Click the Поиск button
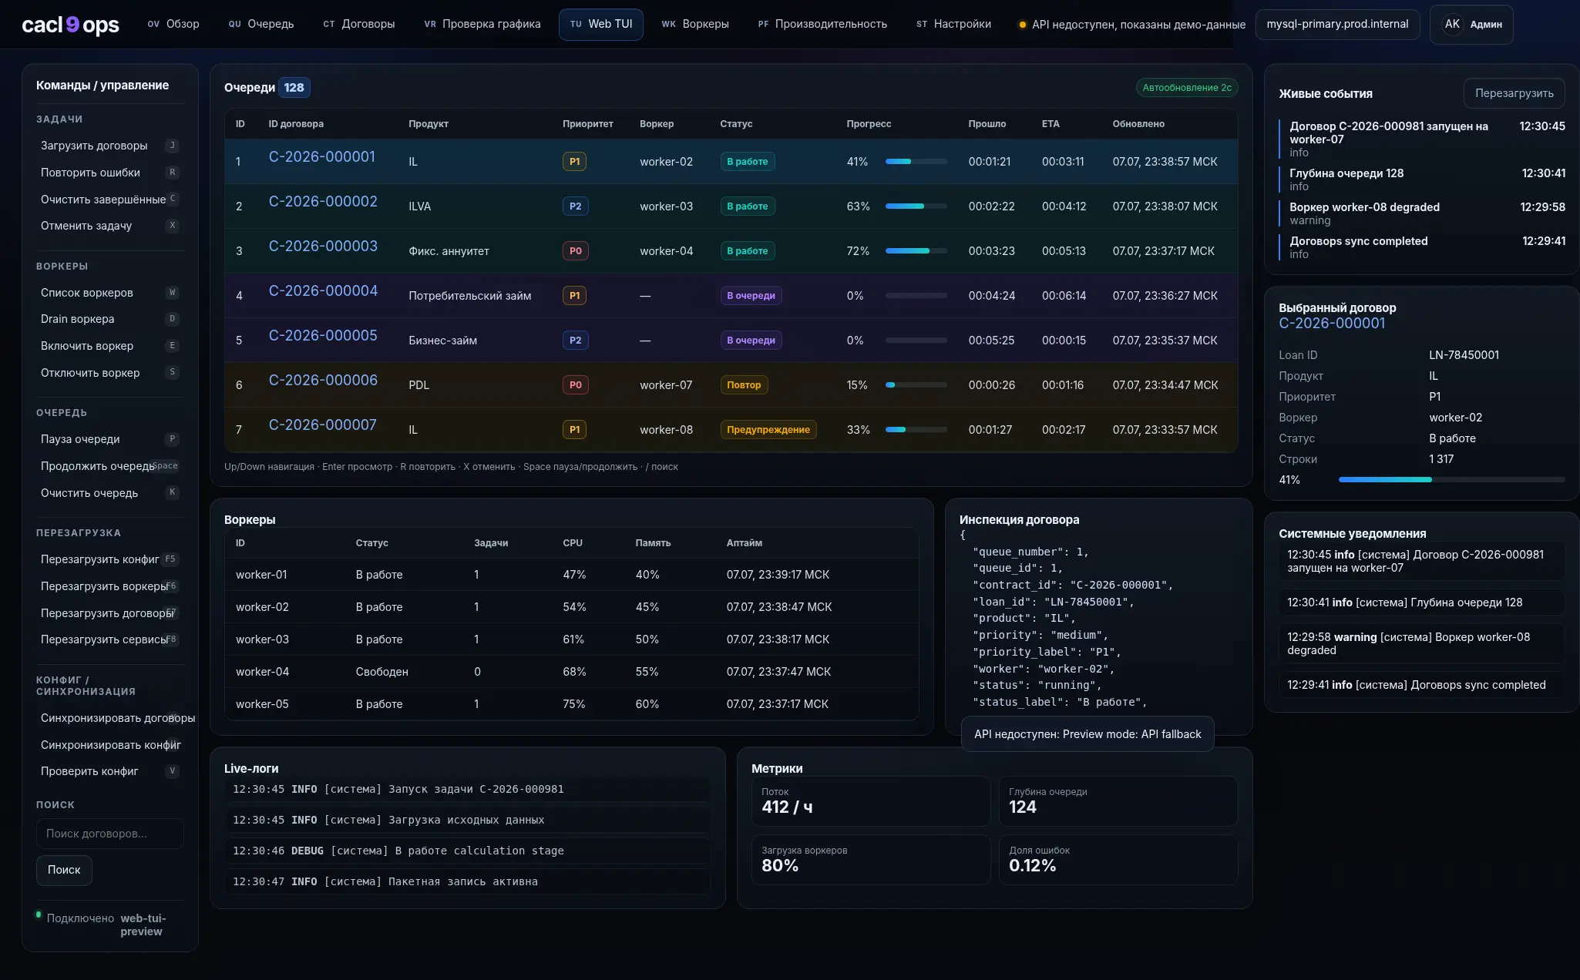1580x980 pixels. [64, 870]
